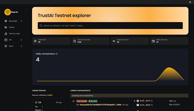
Task: Copy address 0x14...B946
Action: click(152, 105)
